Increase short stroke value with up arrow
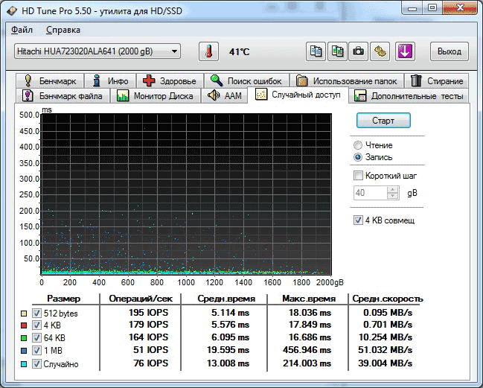The height and width of the screenshot is (388, 483). click(x=393, y=189)
